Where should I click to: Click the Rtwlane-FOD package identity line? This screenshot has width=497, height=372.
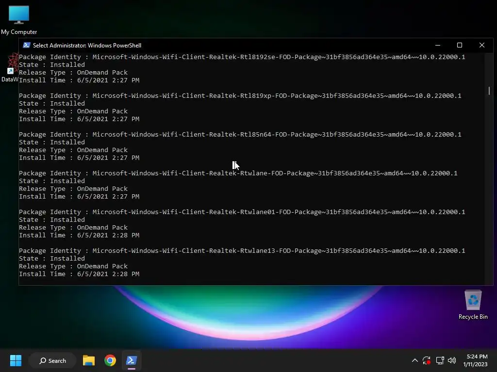pyautogui.click(x=238, y=173)
